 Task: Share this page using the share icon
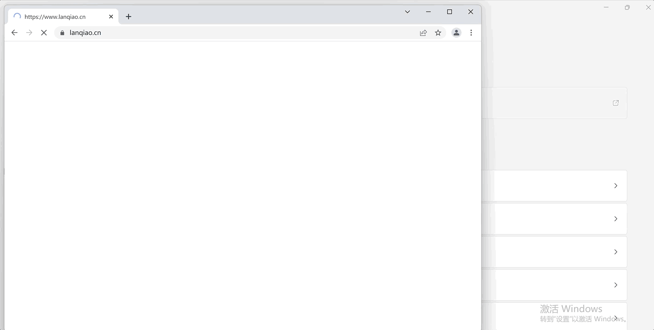click(423, 33)
